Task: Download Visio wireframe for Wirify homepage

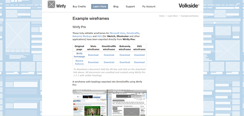Action: click(x=93, y=55)
